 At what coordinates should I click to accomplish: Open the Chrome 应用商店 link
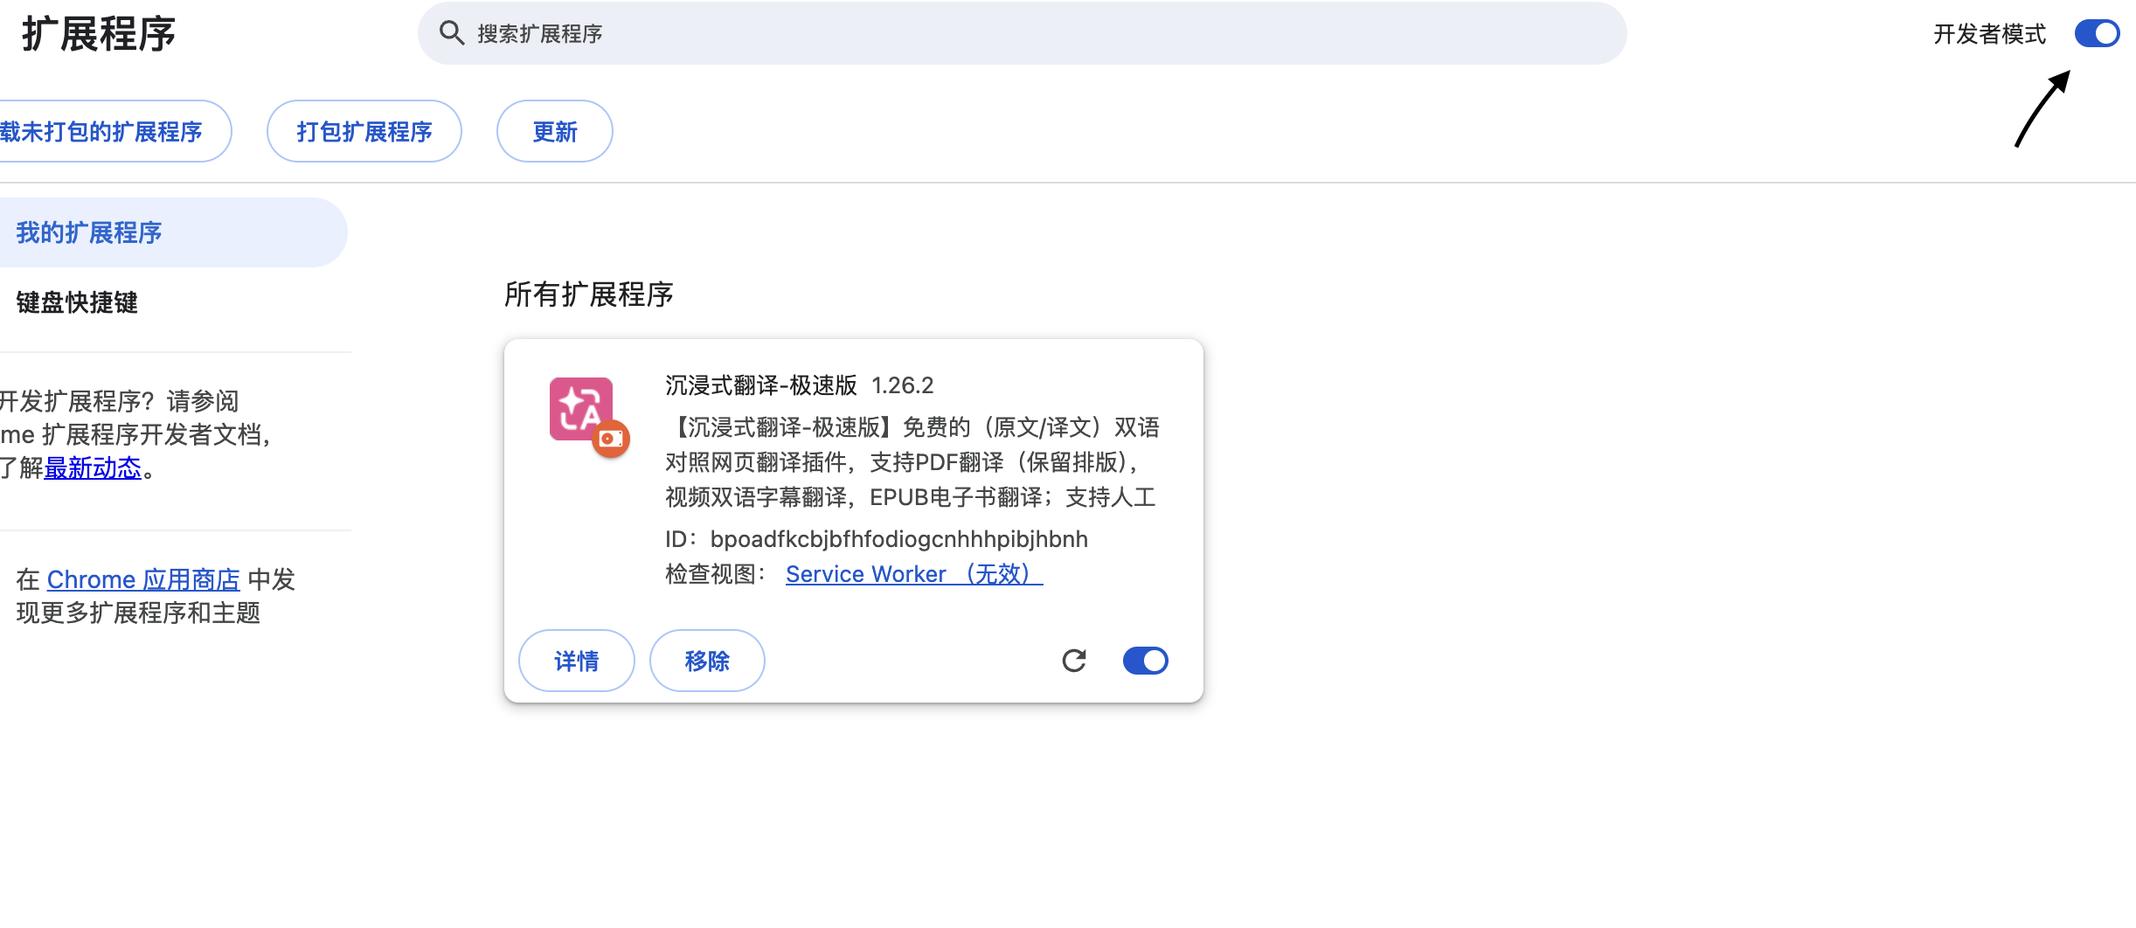(x=142, y=578)
